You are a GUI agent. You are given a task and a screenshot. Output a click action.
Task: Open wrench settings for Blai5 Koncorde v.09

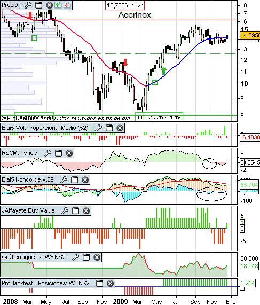pos(64,179)
